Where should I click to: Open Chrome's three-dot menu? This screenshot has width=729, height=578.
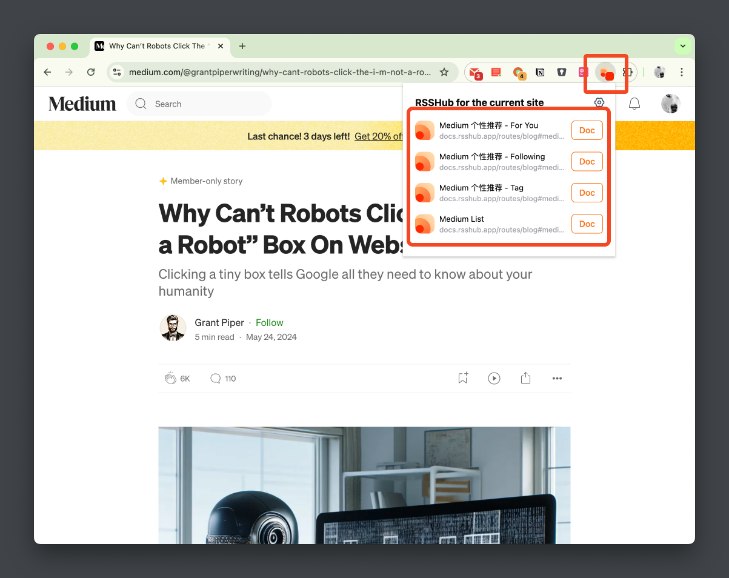[x=682, y=72]
